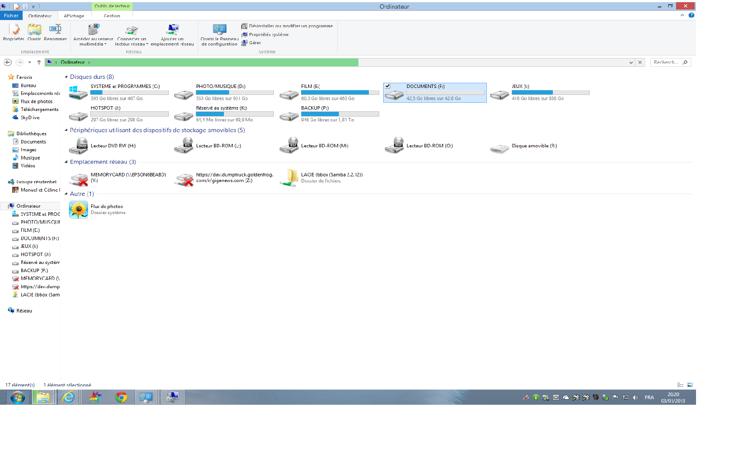Click the Propriétés système button
Screen dimensions: 729x455
click(x=268, y=35)
